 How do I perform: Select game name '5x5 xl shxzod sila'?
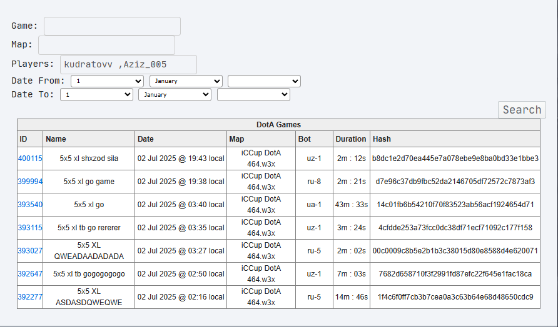(x=89, y=159)
